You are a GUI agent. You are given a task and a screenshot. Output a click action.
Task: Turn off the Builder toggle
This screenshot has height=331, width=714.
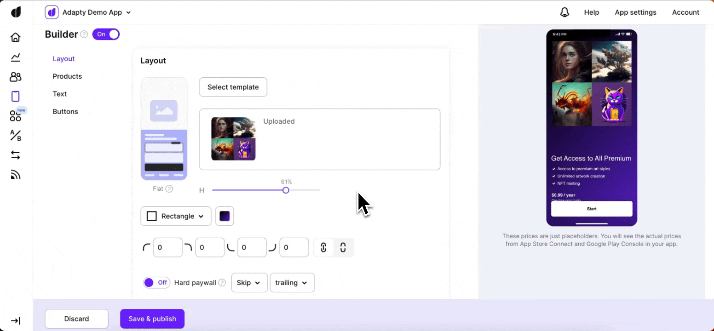coord(106,34)
